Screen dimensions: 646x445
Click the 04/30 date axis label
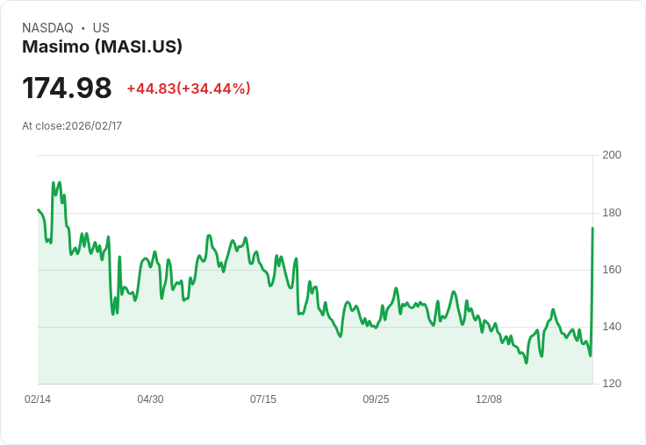[150, 399]
